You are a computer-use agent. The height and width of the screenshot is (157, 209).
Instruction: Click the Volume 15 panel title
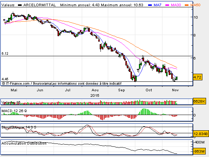tap(11, 103)
